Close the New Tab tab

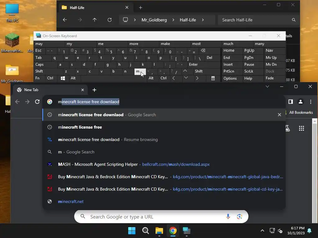tap(83, 90)
